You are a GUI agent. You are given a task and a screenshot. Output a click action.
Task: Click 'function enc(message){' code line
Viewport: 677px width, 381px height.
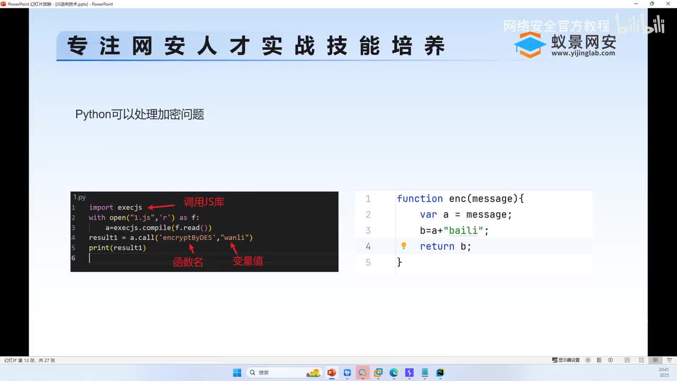coord(460,198)
